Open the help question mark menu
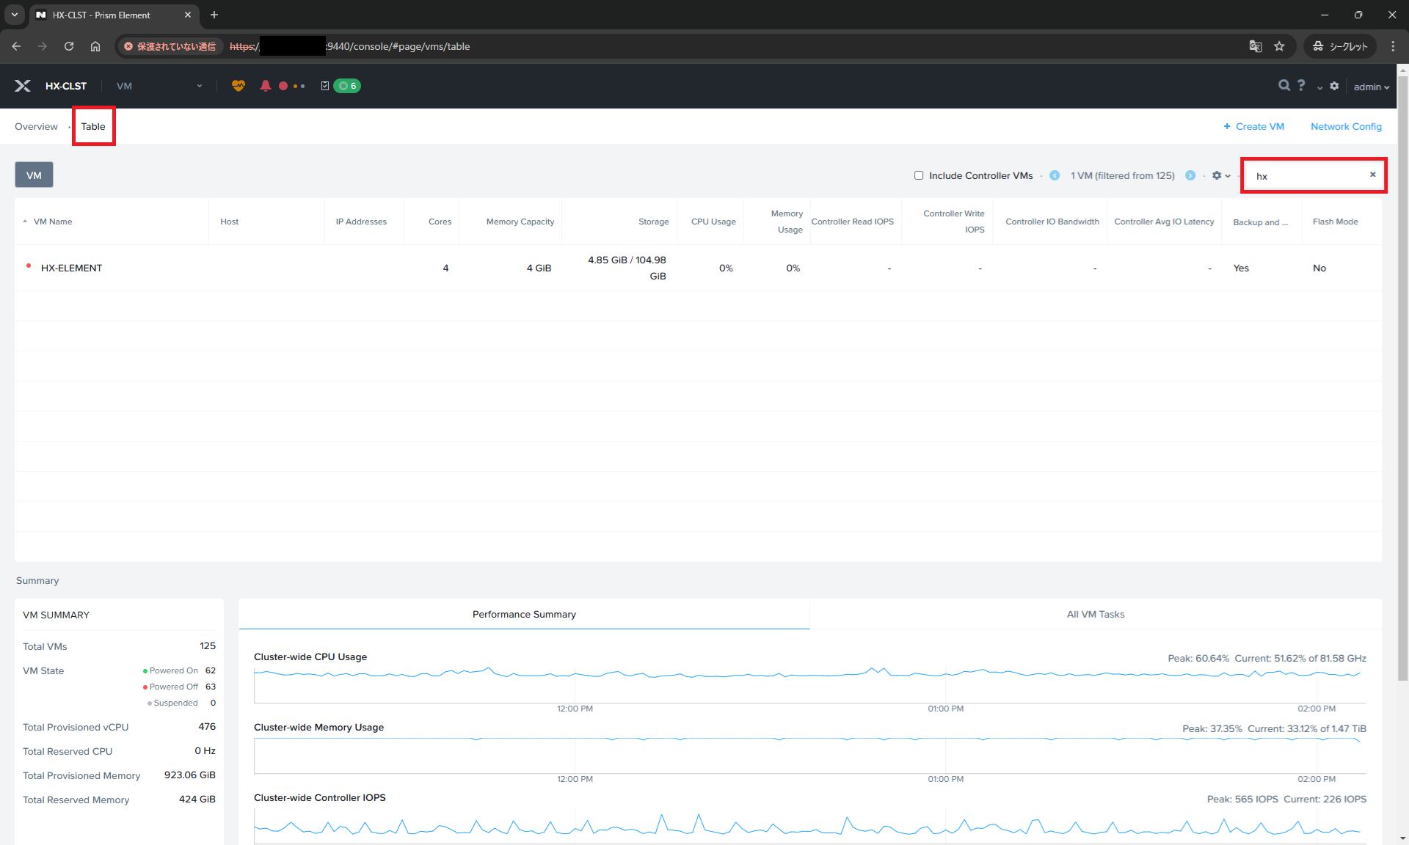 point(1301,85)
